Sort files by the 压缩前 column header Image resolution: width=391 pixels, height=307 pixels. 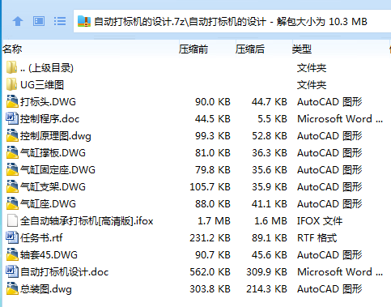(x=193, y=49)
